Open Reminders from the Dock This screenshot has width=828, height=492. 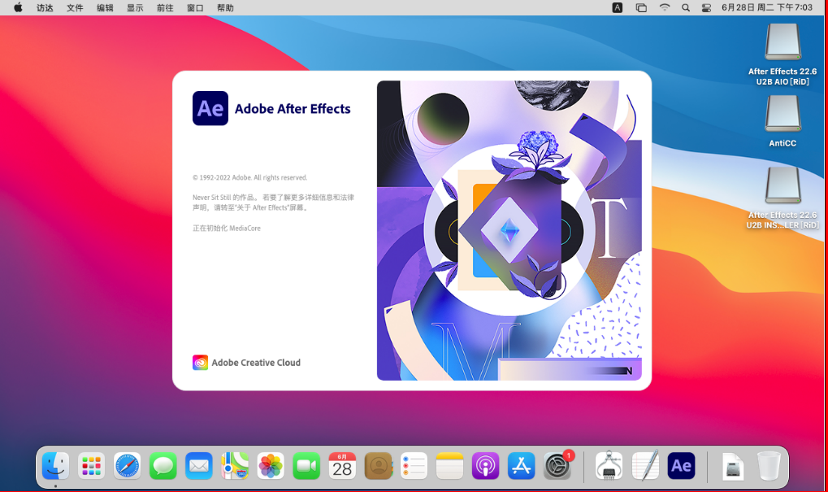414,466
